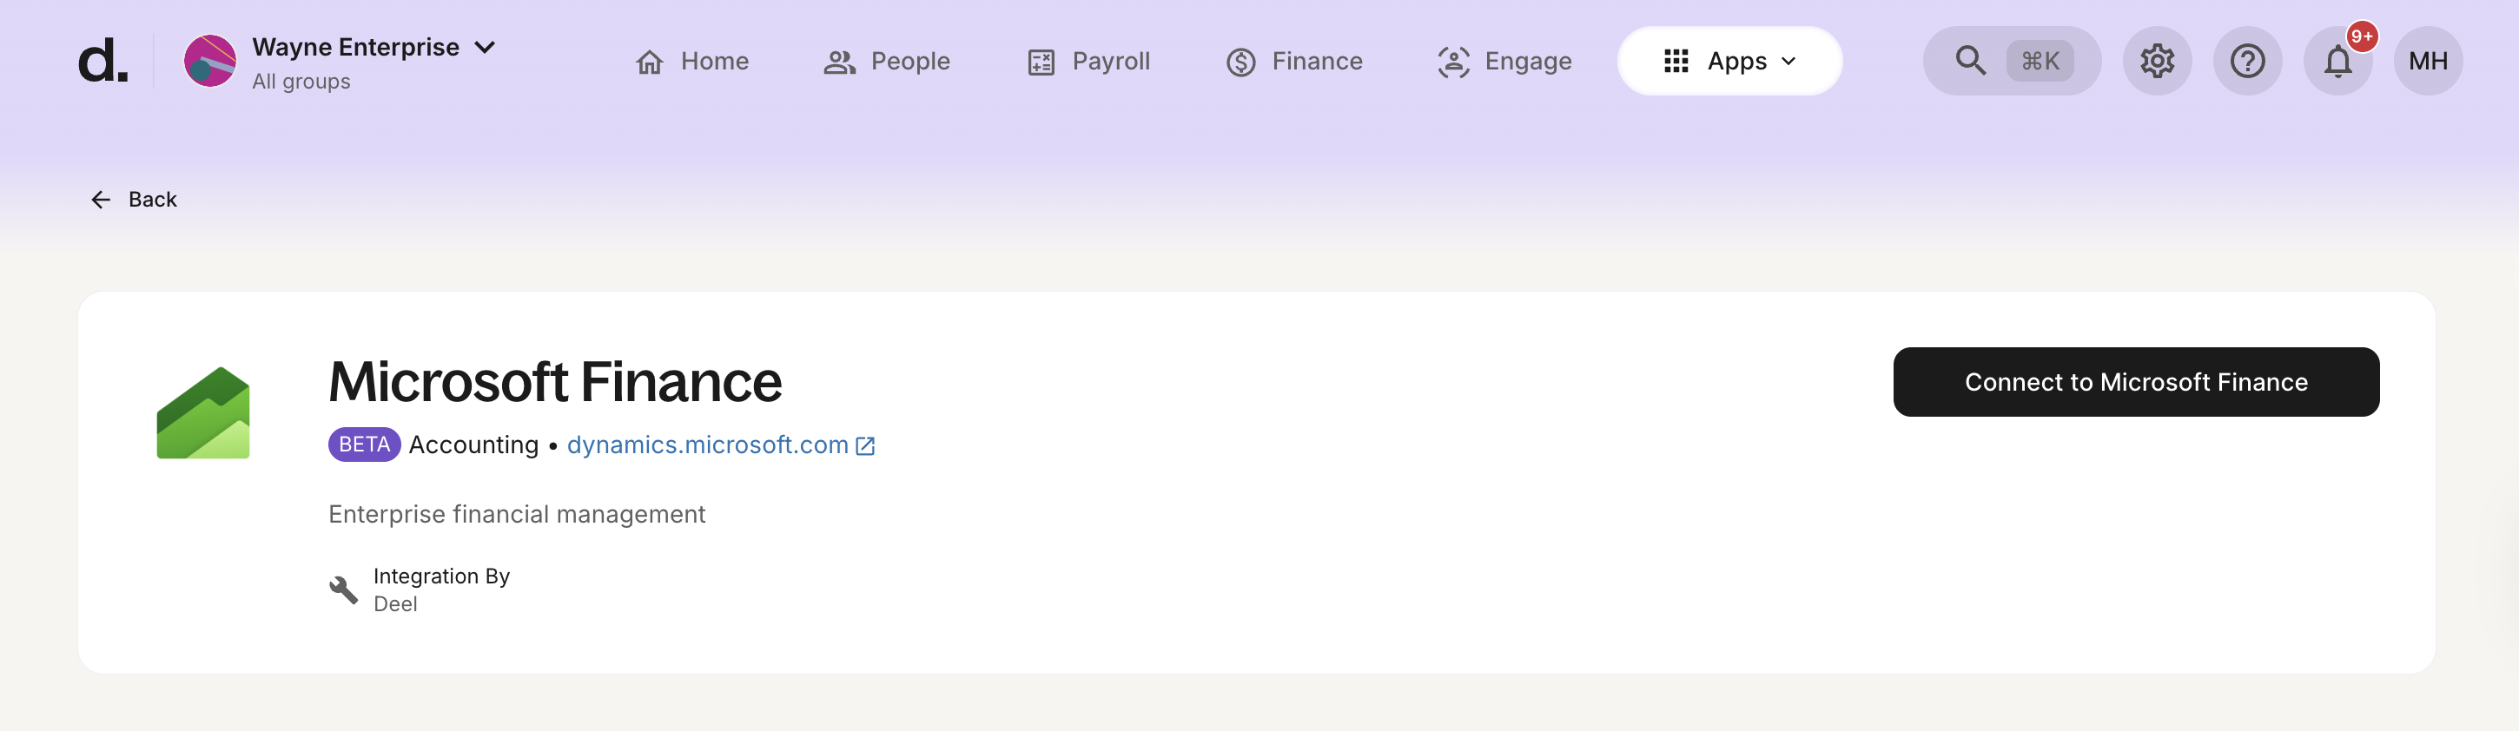Screen dimensions: 2519x731
Task: Click the Microsoft Finance app logo
Action: (203, 412)
